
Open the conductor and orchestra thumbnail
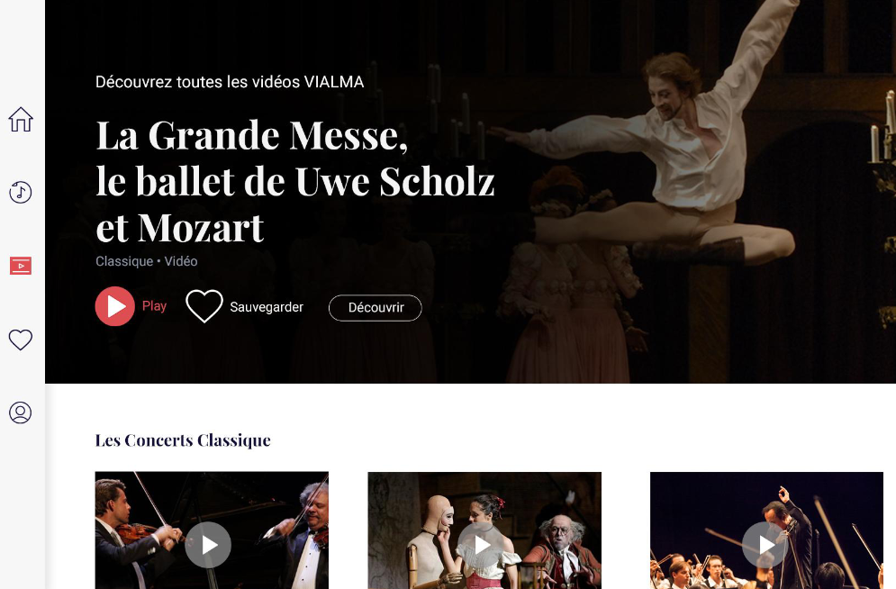coord(767,530)
